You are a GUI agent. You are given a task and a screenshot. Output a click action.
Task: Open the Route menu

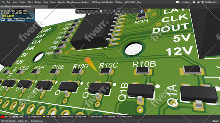pyautogui.click(x=53, y=2)
